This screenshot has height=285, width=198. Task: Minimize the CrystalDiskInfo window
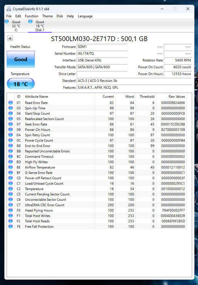161,9
